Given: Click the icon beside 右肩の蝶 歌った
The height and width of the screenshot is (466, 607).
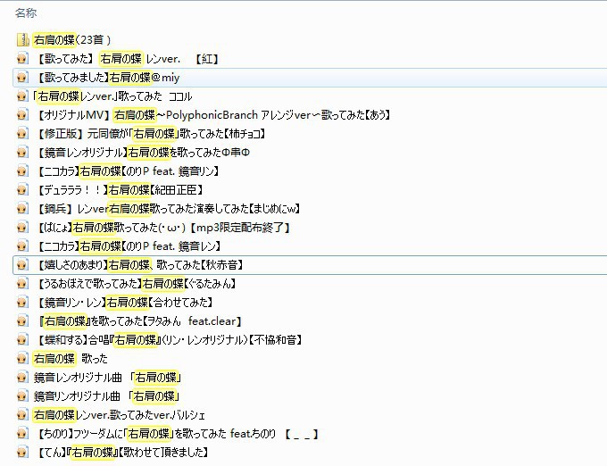Looking at the screenshot, I should 22,358.
